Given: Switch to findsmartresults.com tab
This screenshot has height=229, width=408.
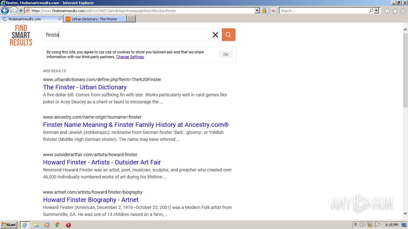Looking at the screenshot, I should coord(31,19).
